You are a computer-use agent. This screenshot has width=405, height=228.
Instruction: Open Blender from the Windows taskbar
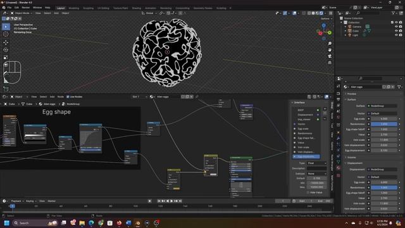point(138,223)
